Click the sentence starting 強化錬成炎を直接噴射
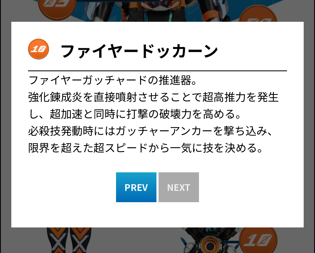Viewport: 315px width, 253px height. 153,106
